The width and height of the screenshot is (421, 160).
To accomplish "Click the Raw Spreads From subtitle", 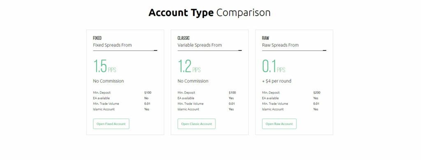I will (x=280, y=45).
